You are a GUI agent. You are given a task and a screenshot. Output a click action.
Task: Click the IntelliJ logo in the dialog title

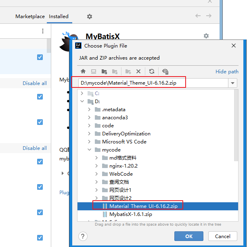click(78, 46)
